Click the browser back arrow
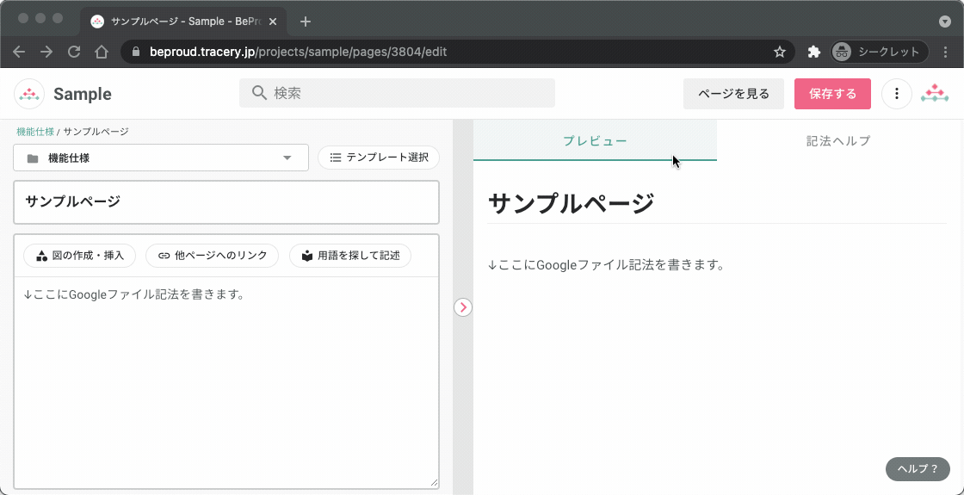964x495 pixels. (x=19, y=53)
